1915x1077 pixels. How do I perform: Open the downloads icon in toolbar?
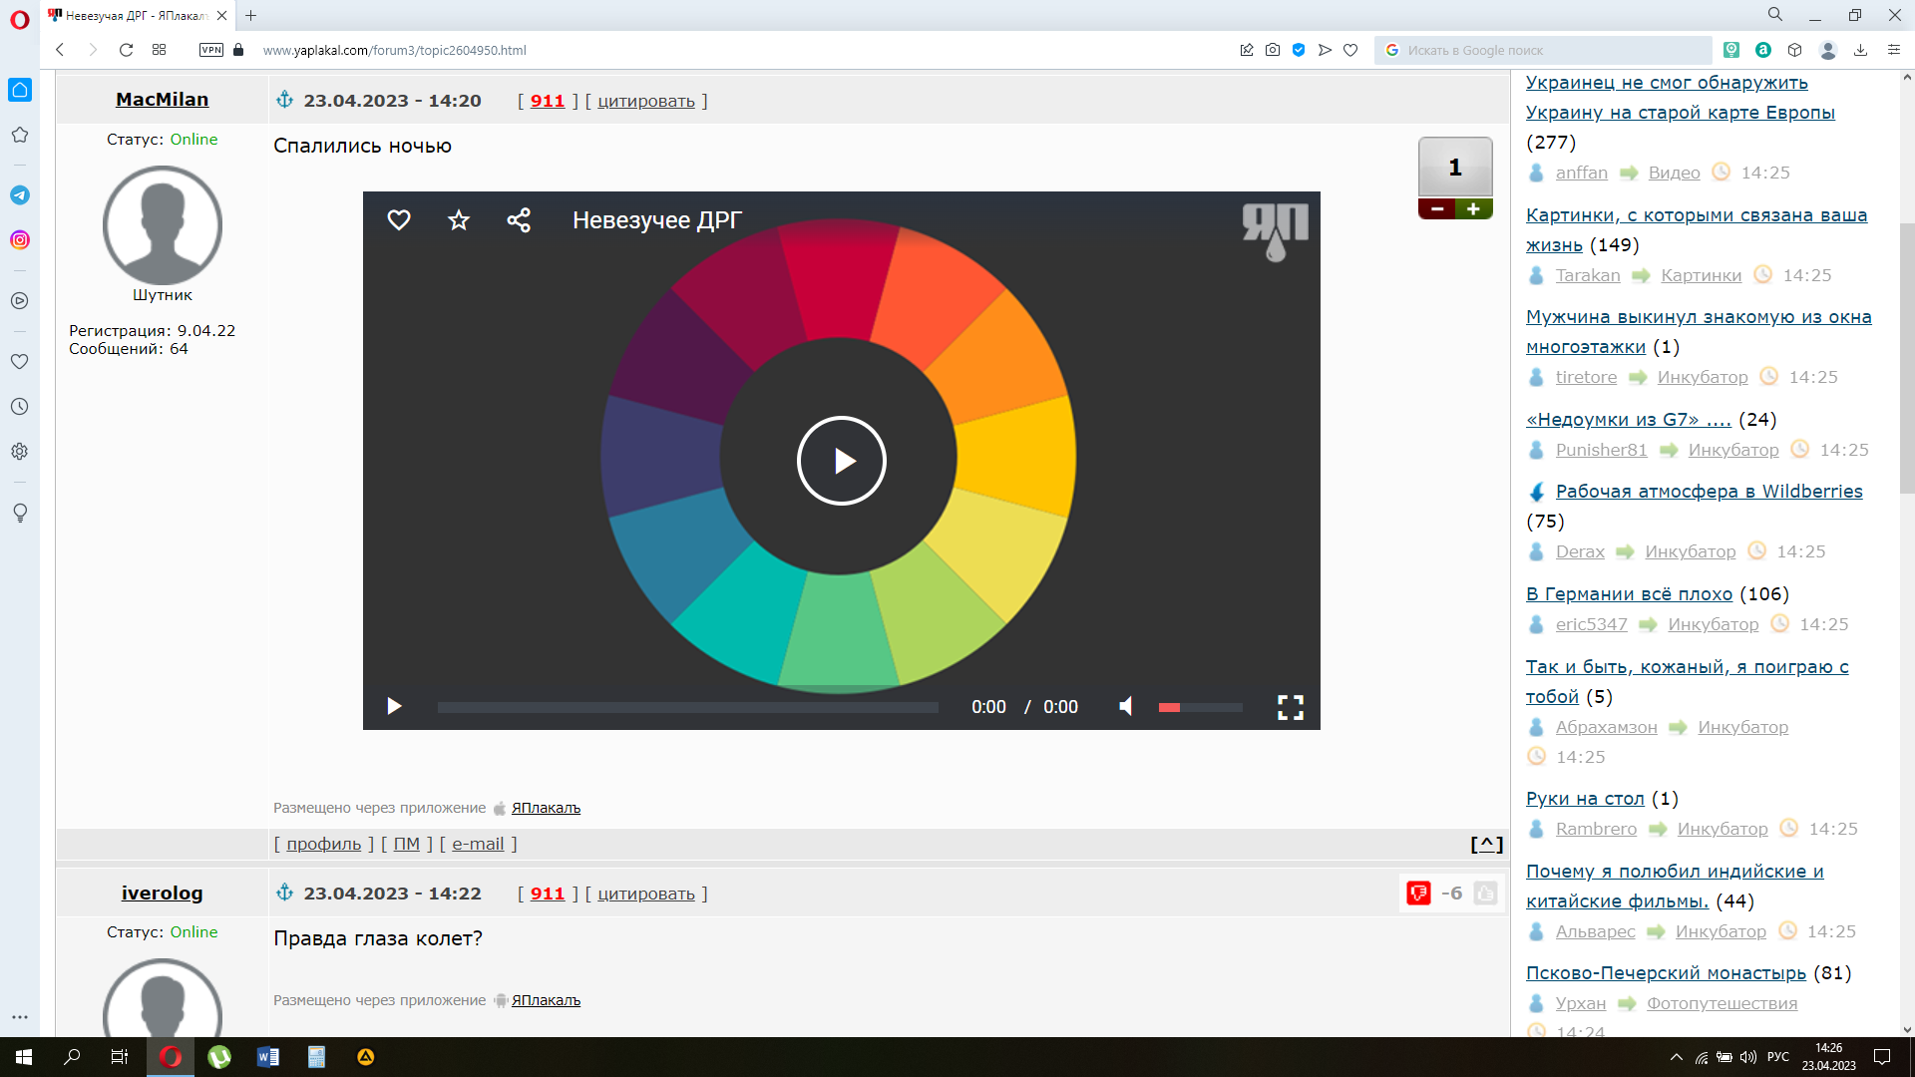[x=1860, y=50]
